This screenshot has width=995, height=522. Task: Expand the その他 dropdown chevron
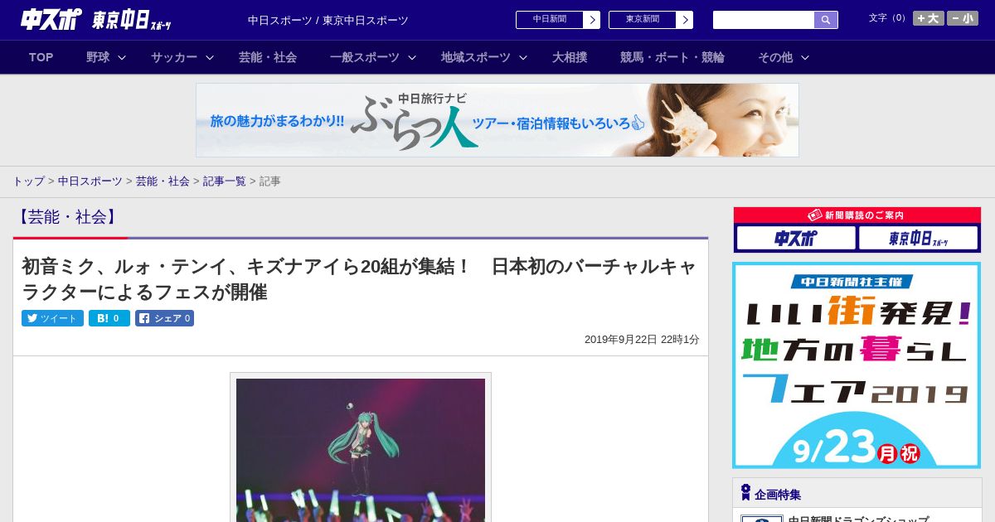pos(805,57)
